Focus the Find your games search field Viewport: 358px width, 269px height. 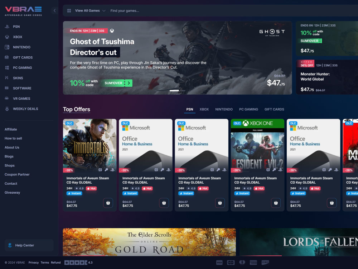[125, 11]
